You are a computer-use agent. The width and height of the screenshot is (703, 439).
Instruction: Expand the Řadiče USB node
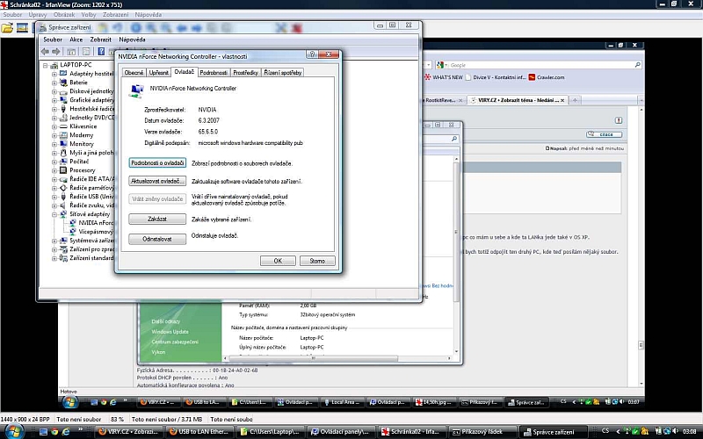[54, 197]
